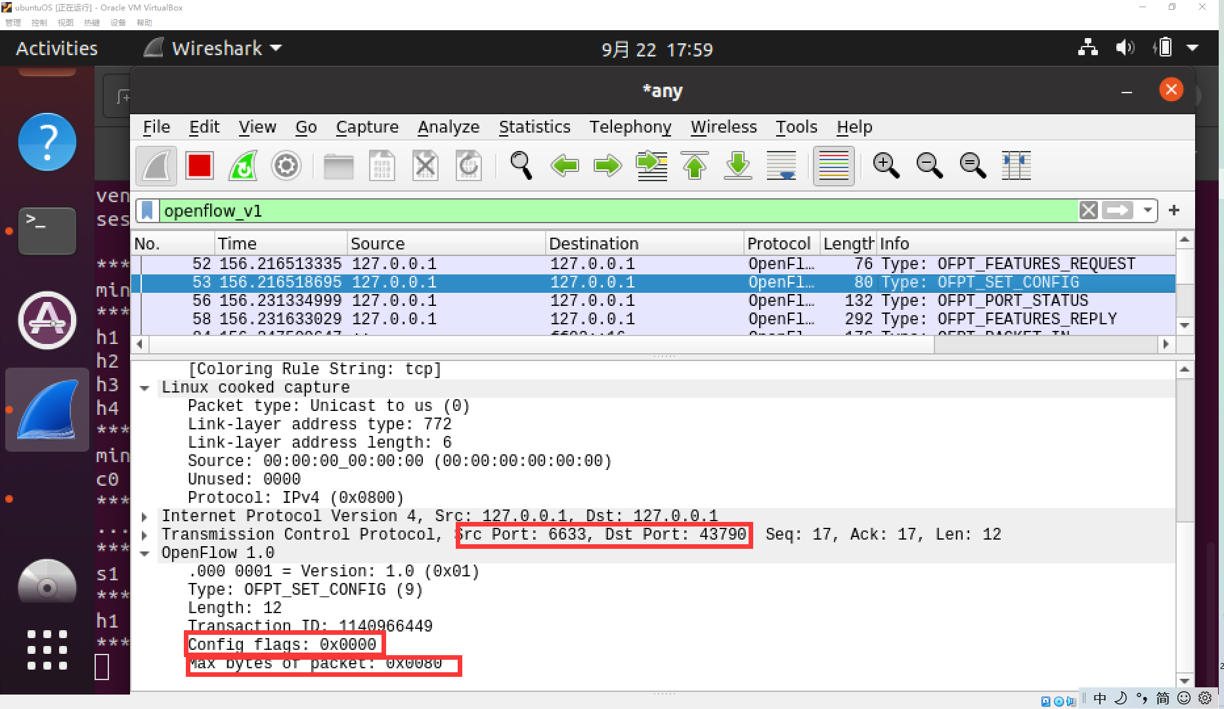Find a packet with magnifier

(521, 166)
